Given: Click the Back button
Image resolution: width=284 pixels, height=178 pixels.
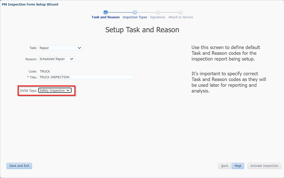Looking at the screenshot, I should [x=225, y=166].
